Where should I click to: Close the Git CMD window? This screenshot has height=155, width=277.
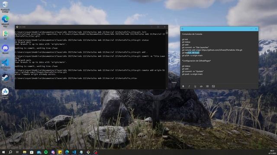point(164,27)
